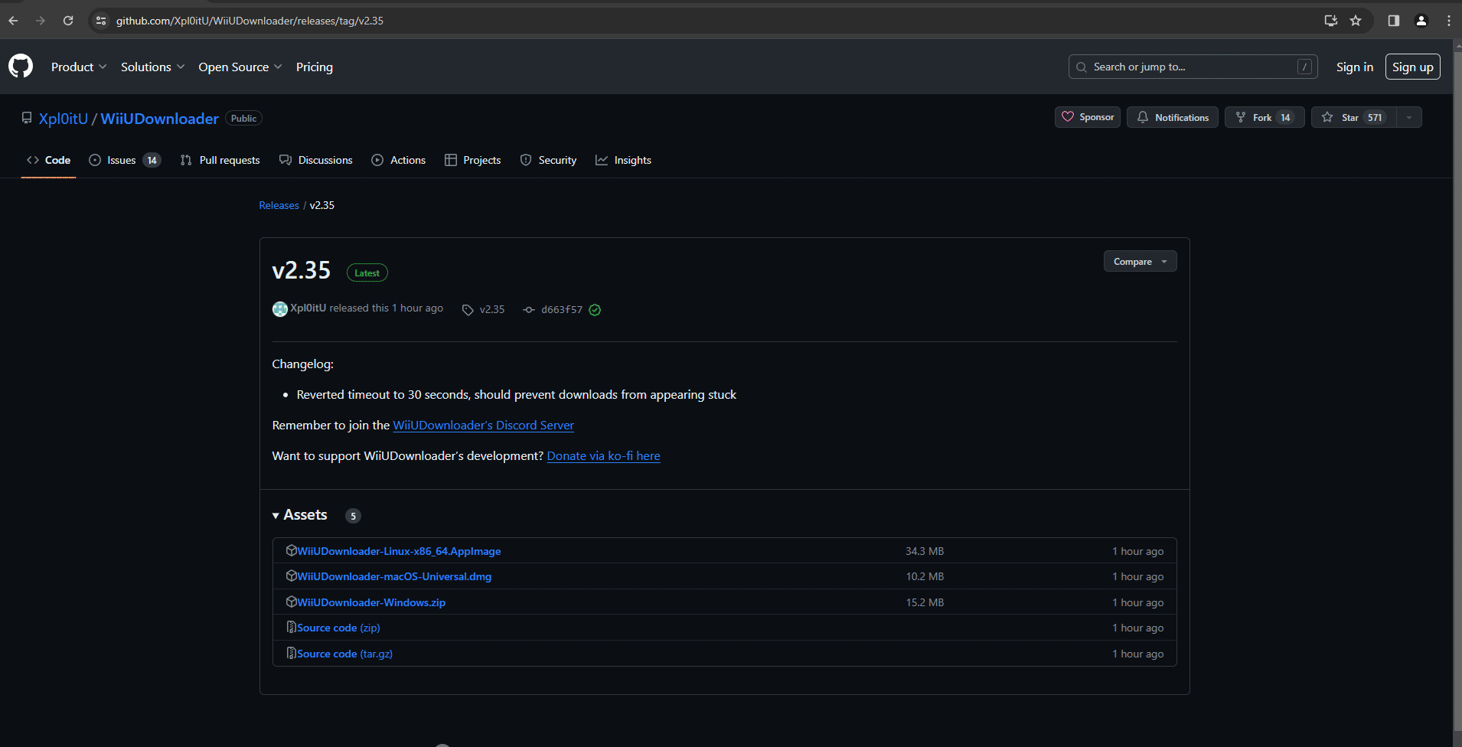This screenshot has width=1462, height=747.
Task: Focus the Search or jump to field
Action: point(1193,67)
